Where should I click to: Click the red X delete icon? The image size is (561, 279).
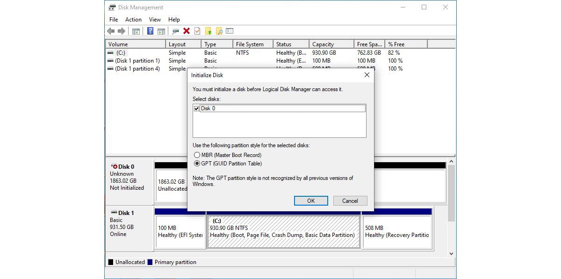pyautogui.click(x=187, y=31)
